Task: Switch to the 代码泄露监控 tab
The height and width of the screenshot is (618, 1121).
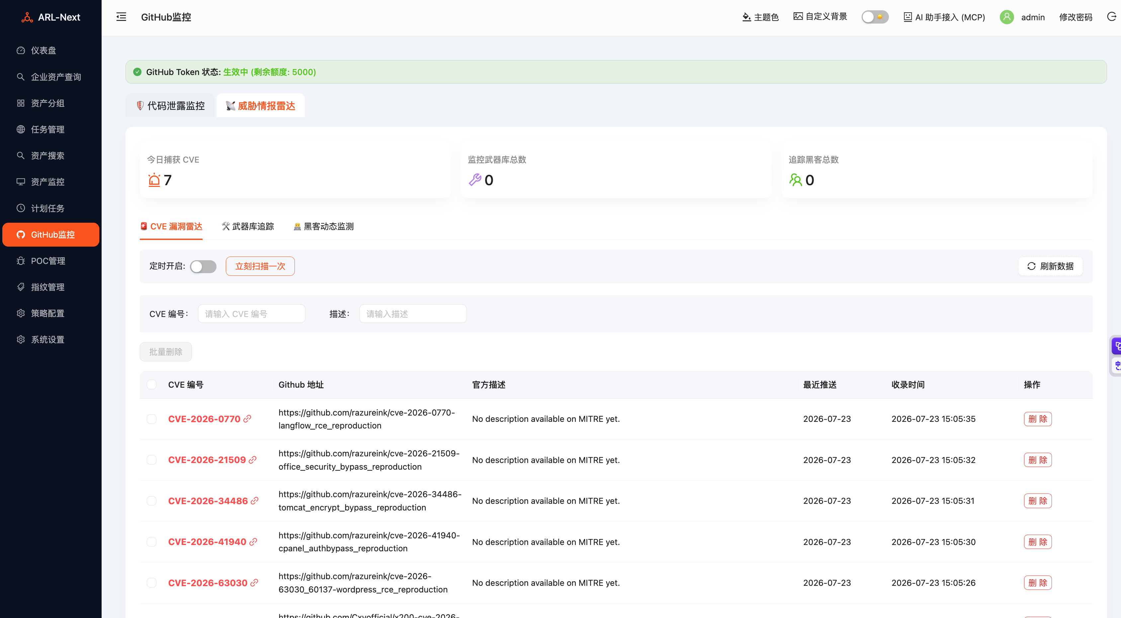Action: click(170, 106)
